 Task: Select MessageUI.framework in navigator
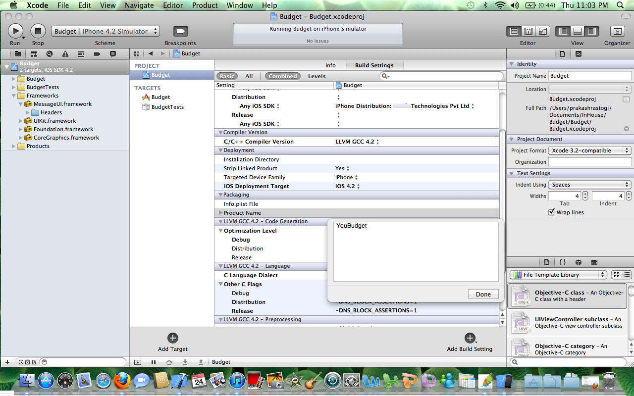click(x=62, y=104)
